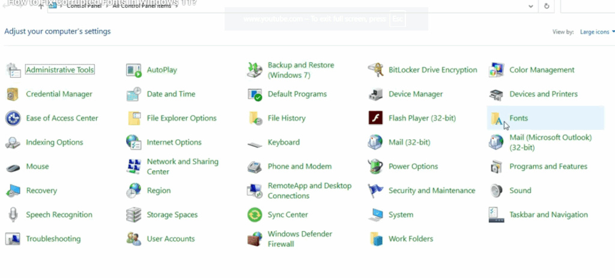Click the Storage Spaces text link

(x=172, y=215)
